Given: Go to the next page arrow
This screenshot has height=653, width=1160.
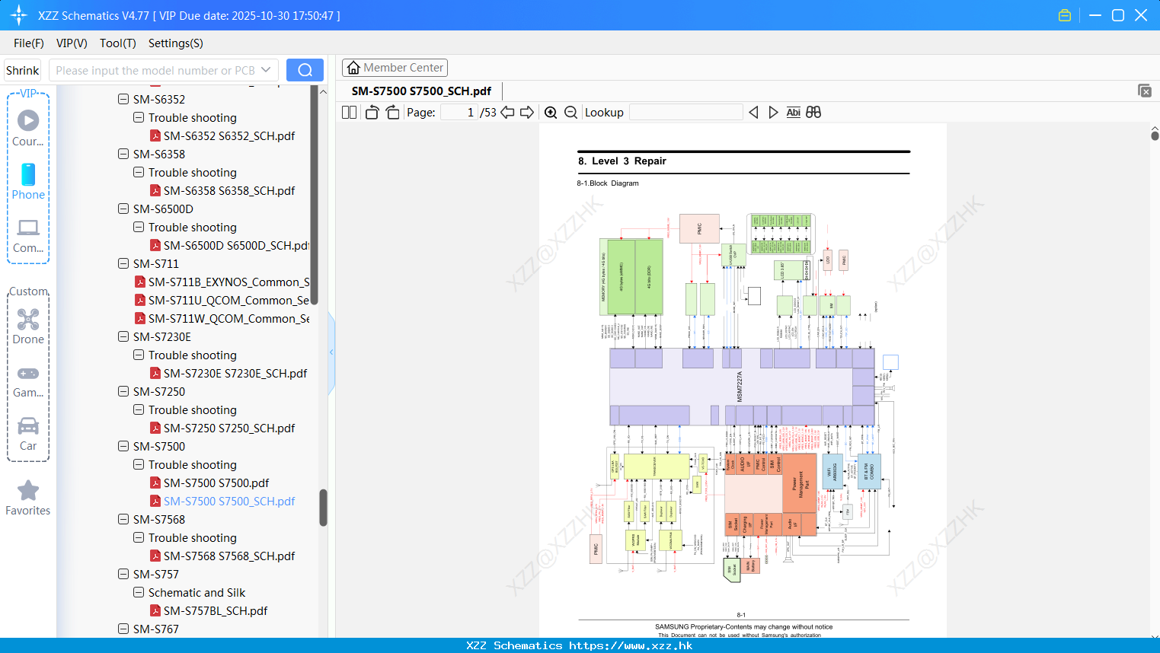Looking at the screenshot, I should pos(527,112).
